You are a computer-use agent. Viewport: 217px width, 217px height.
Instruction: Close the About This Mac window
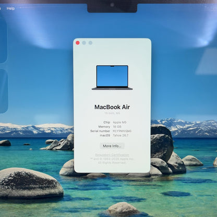pyautogui.click(x=78, y=43)
